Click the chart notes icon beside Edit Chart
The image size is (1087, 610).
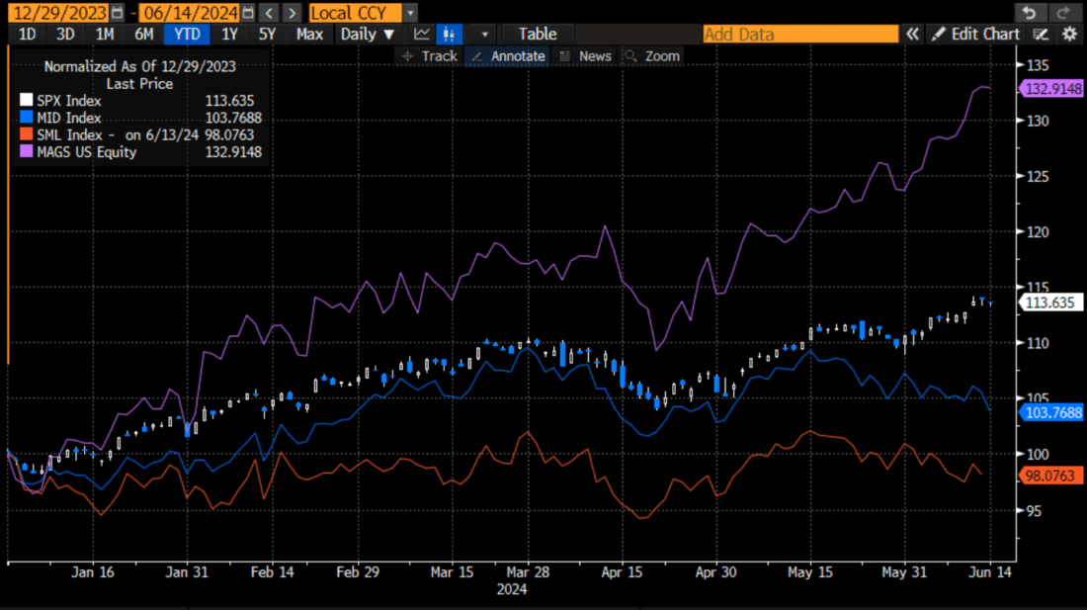click(x=1041, y=33)
